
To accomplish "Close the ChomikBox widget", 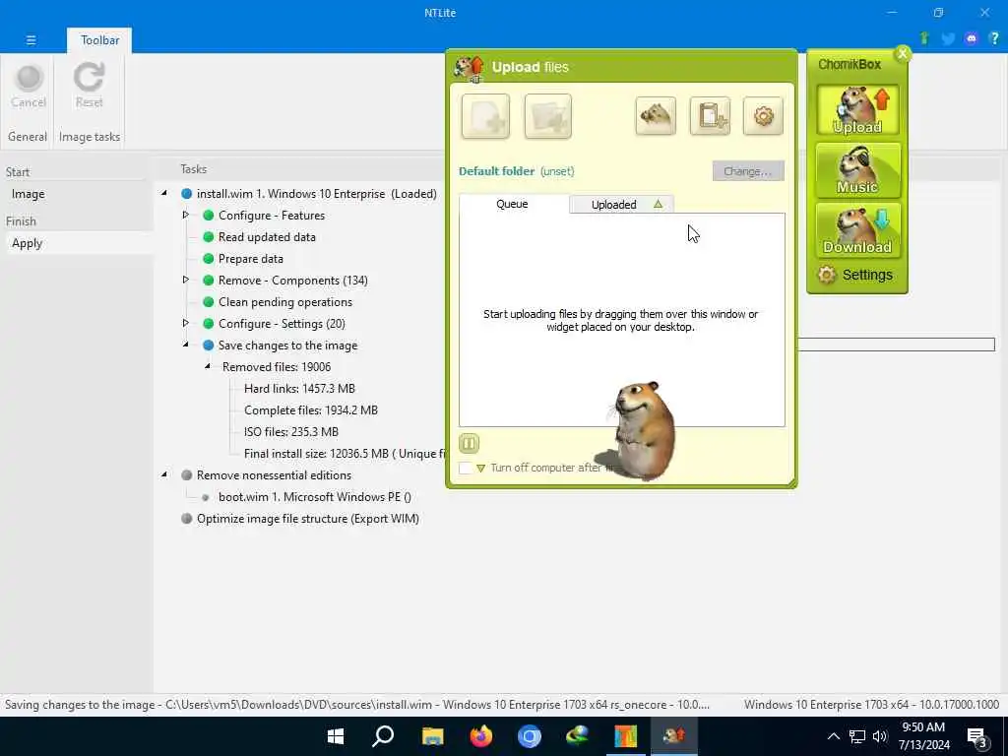I will (x=903, y=54).
